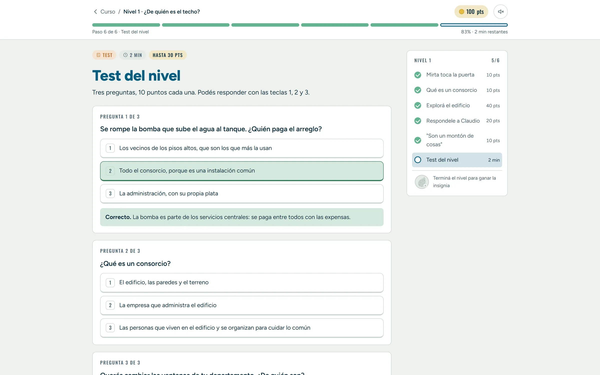This screenshot has height=375, width=600.
Task: Click "83% · 2 min restantes" status text
Action: tap(484, 32)
